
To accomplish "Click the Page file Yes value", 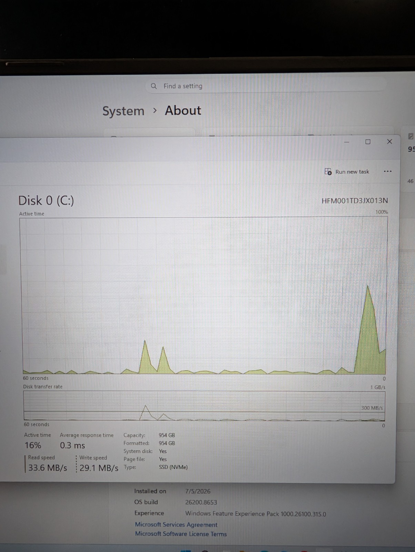I will pyautogui.click(x=163, y=459).
